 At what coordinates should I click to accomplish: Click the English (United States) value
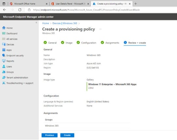tap(98, 101)
